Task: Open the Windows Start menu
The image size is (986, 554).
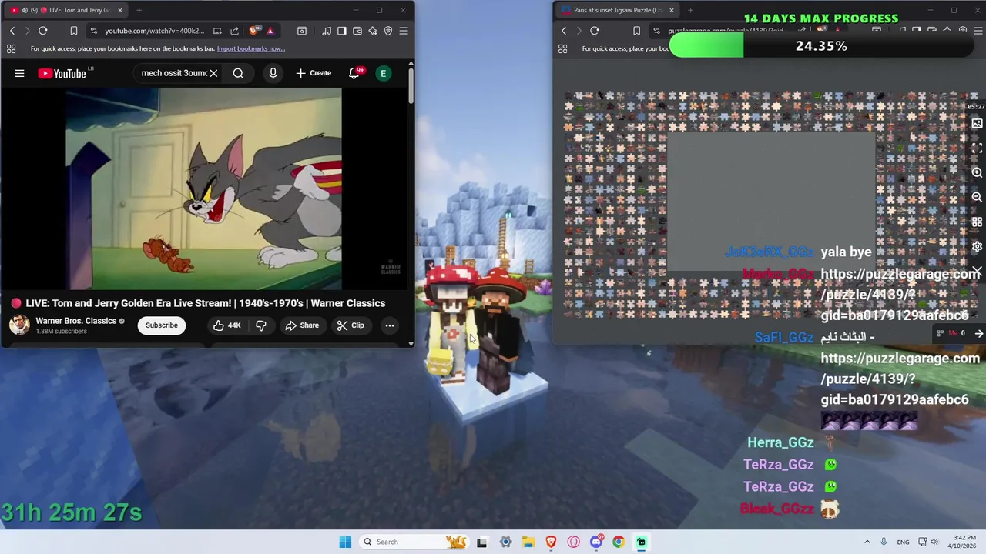Action: coord(345,542)
